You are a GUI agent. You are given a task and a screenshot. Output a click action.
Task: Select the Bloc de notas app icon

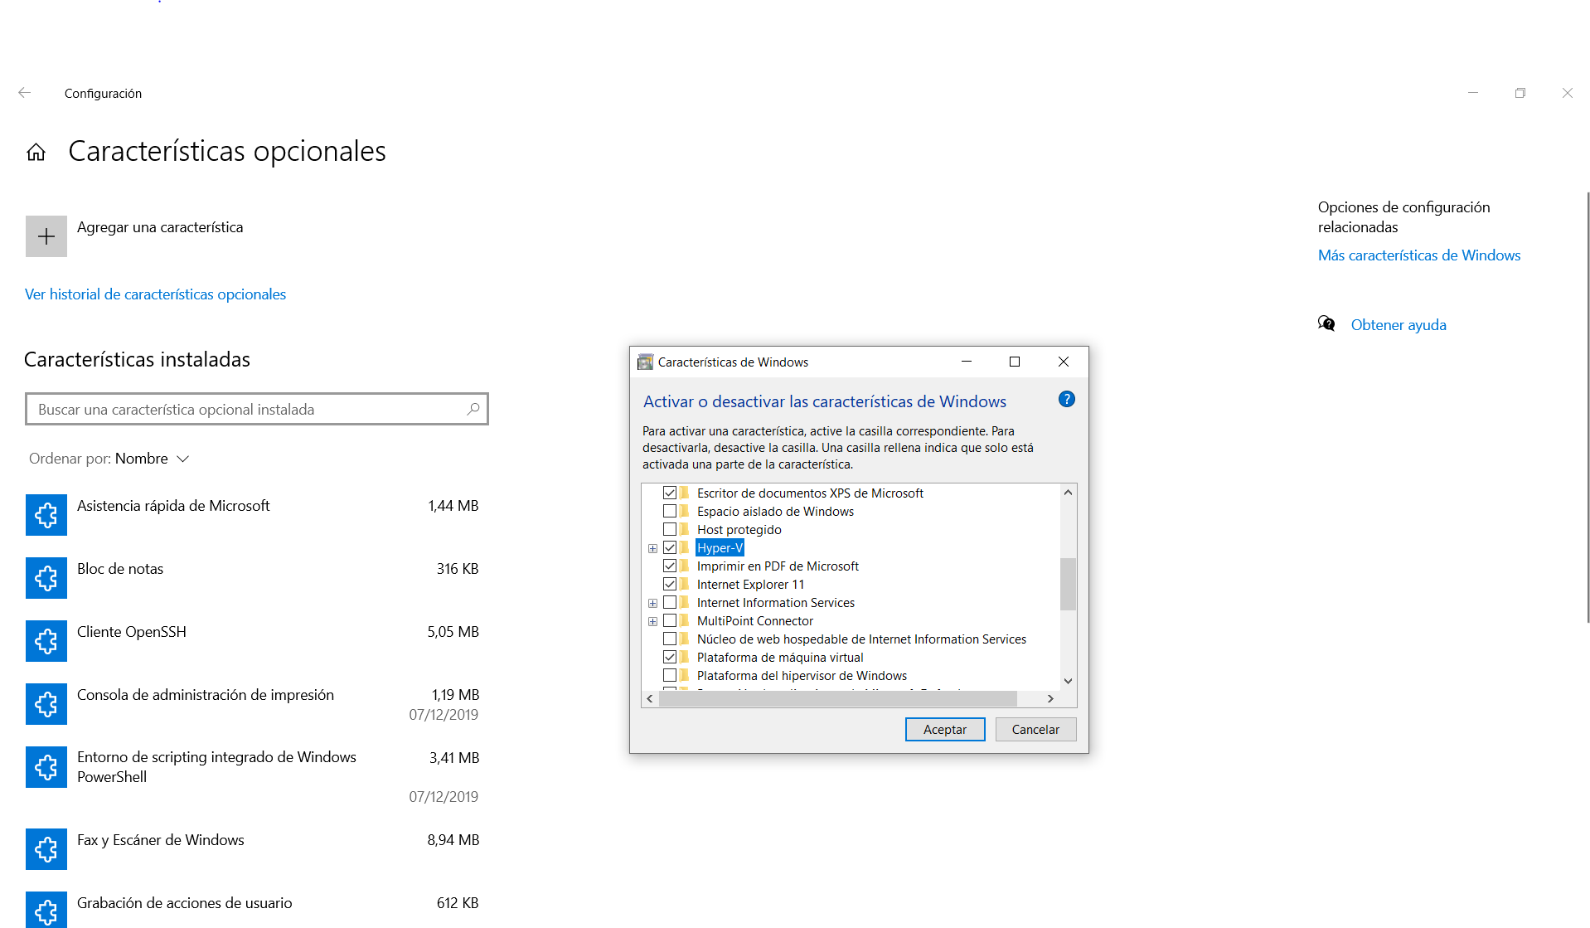click(46, 577)
